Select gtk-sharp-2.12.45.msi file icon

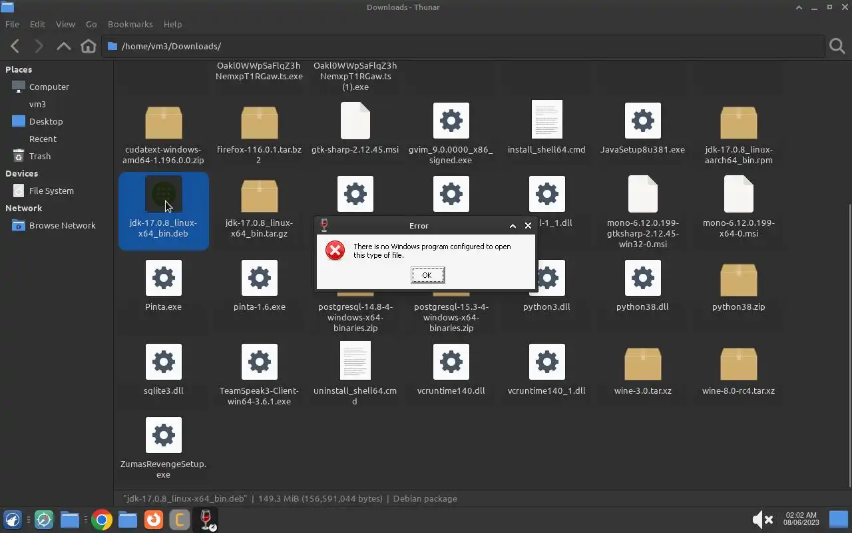(x=355, y=121)
